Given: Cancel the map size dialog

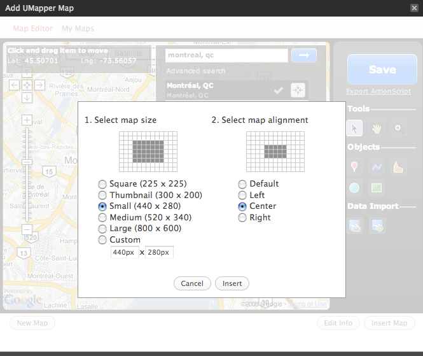Looking at the screenshot, I should click(x=192, y=283).
